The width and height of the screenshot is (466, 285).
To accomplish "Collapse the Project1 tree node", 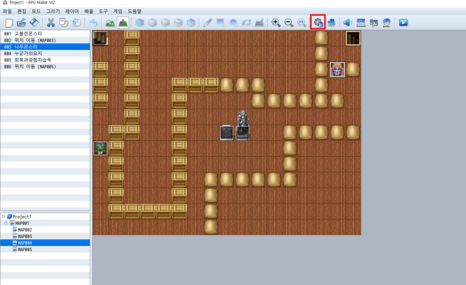I will tap(4, 217).
